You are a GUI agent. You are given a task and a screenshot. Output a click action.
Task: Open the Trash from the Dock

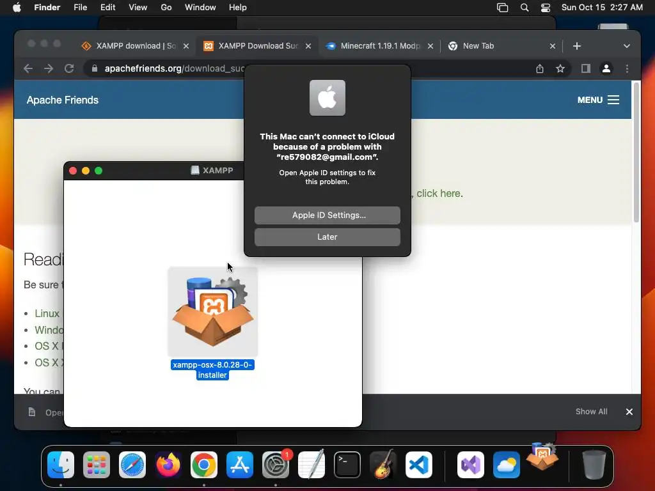(x=594, y=465)
